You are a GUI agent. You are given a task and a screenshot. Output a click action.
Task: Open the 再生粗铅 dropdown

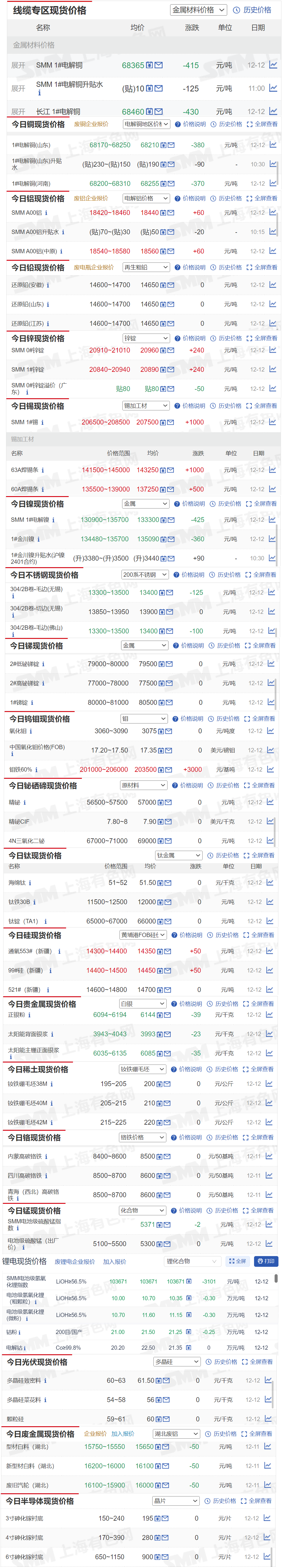pos(146,268)
